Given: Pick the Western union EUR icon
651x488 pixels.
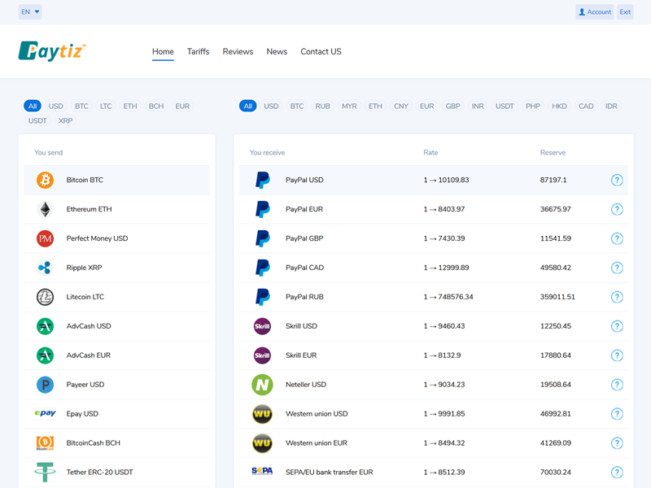Looking at the screenshot, I should coord(262,443).
